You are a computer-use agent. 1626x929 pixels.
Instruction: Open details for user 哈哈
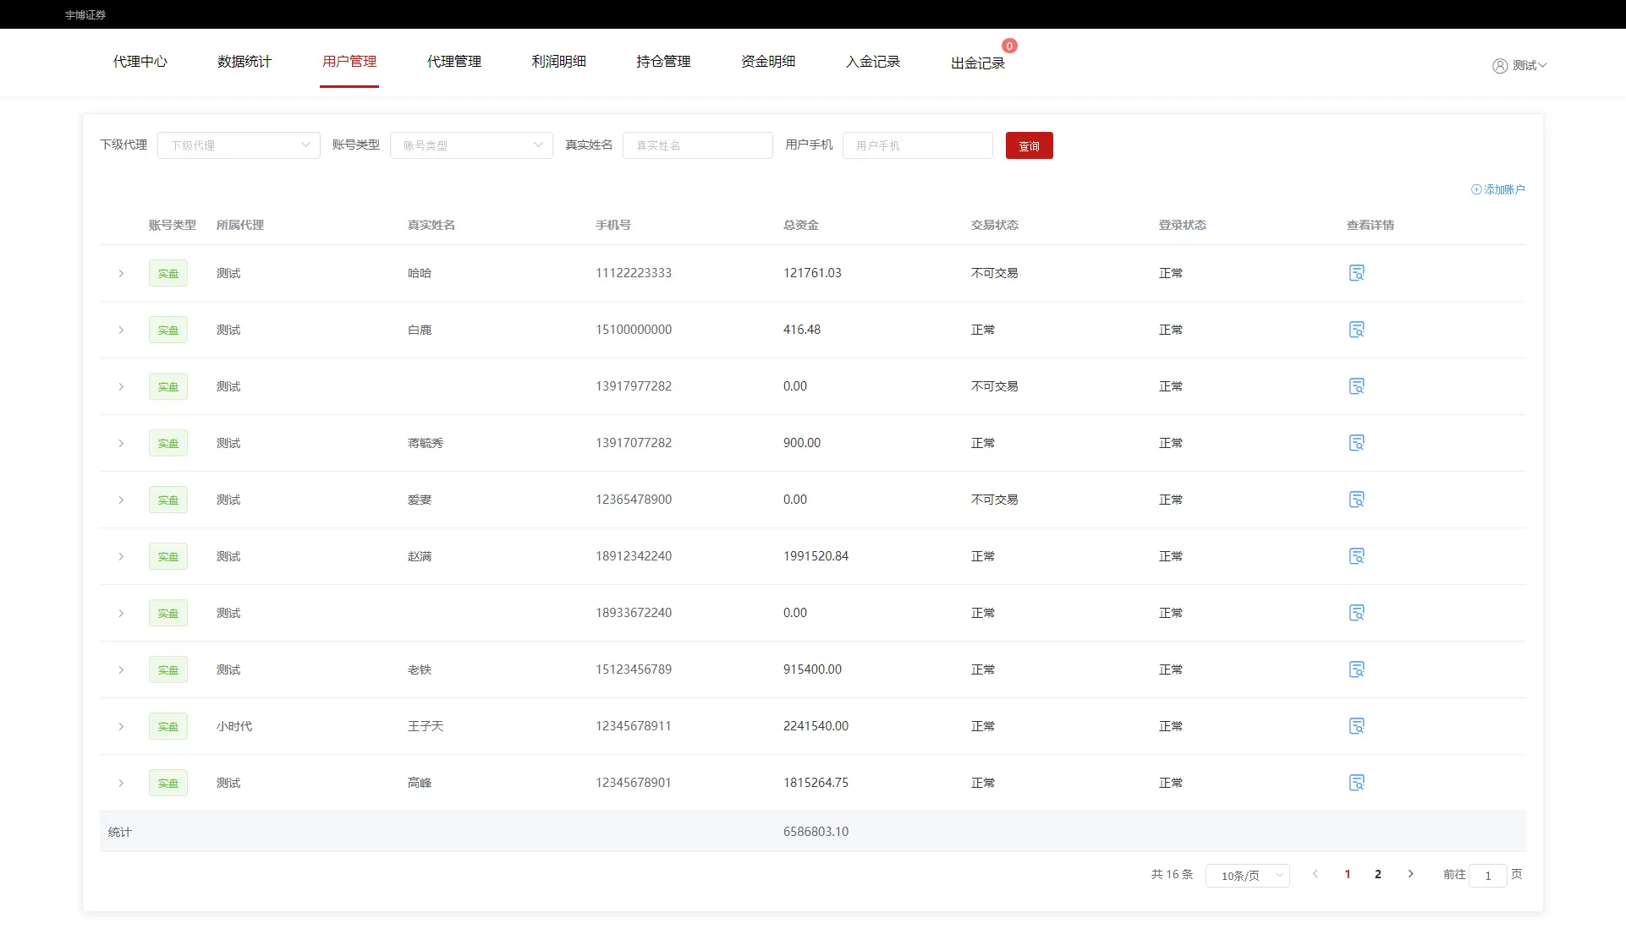tap(1356, 273)
